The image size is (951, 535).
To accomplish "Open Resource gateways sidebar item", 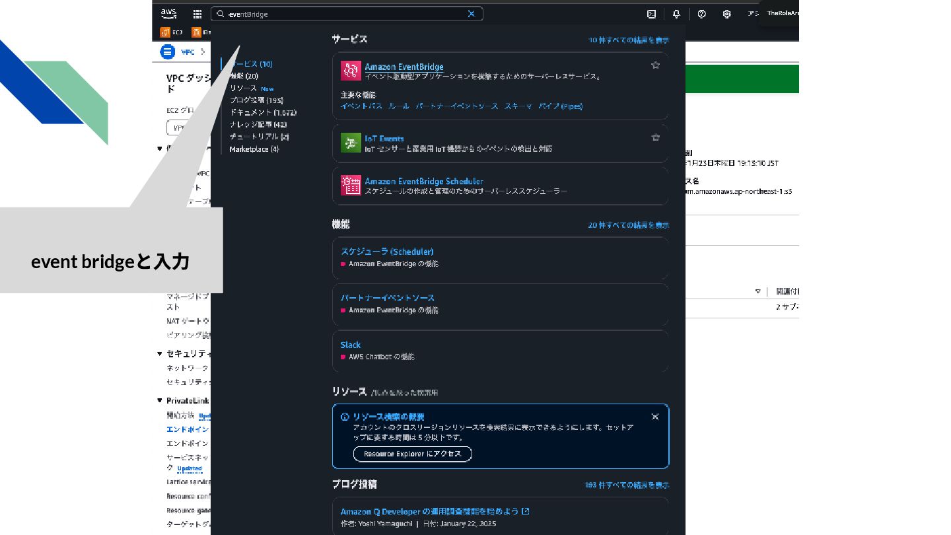I will coord(188,510).
